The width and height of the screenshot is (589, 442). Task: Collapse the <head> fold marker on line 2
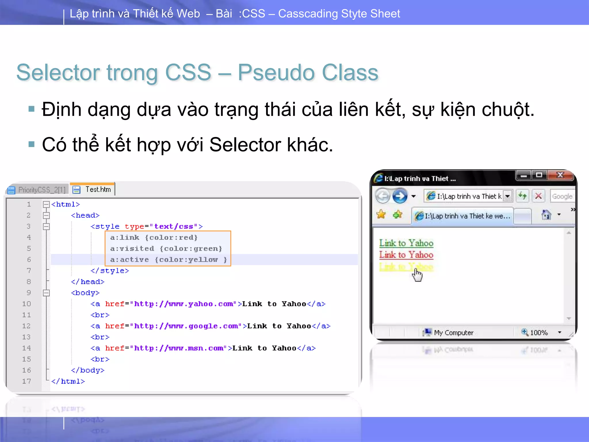click(46, 215)
